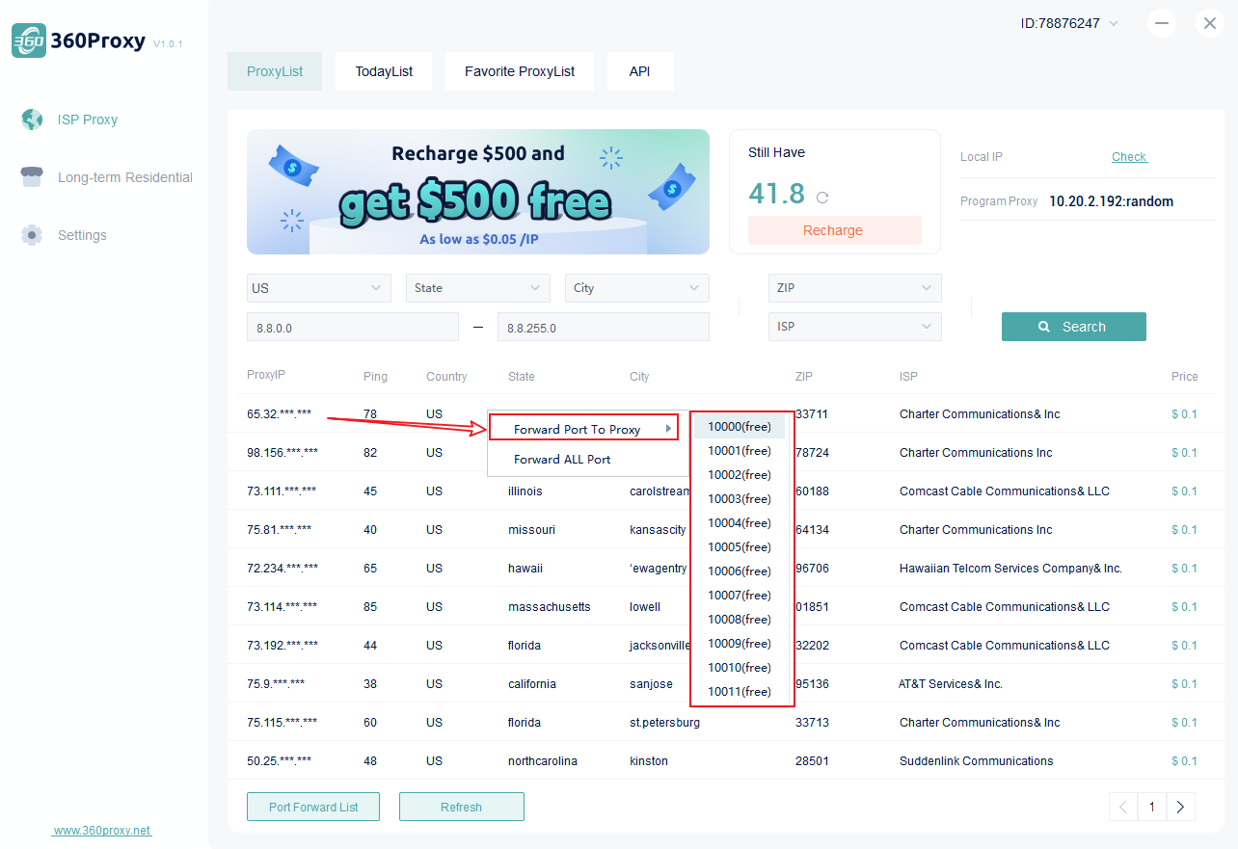Click the Recharge button
Screen dimensions: 1238x849
(x=834, y=230)
